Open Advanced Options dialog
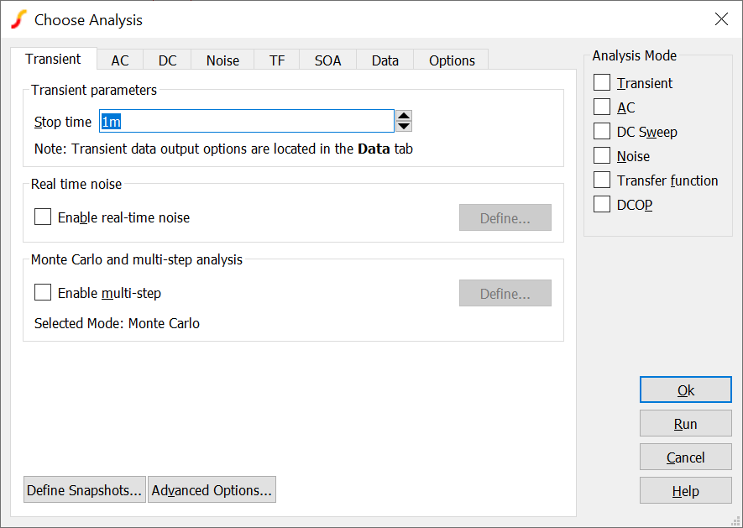Image resolution: width=743 pixels, height=528 pixels. pyautogui.click(x=212, y=490)
